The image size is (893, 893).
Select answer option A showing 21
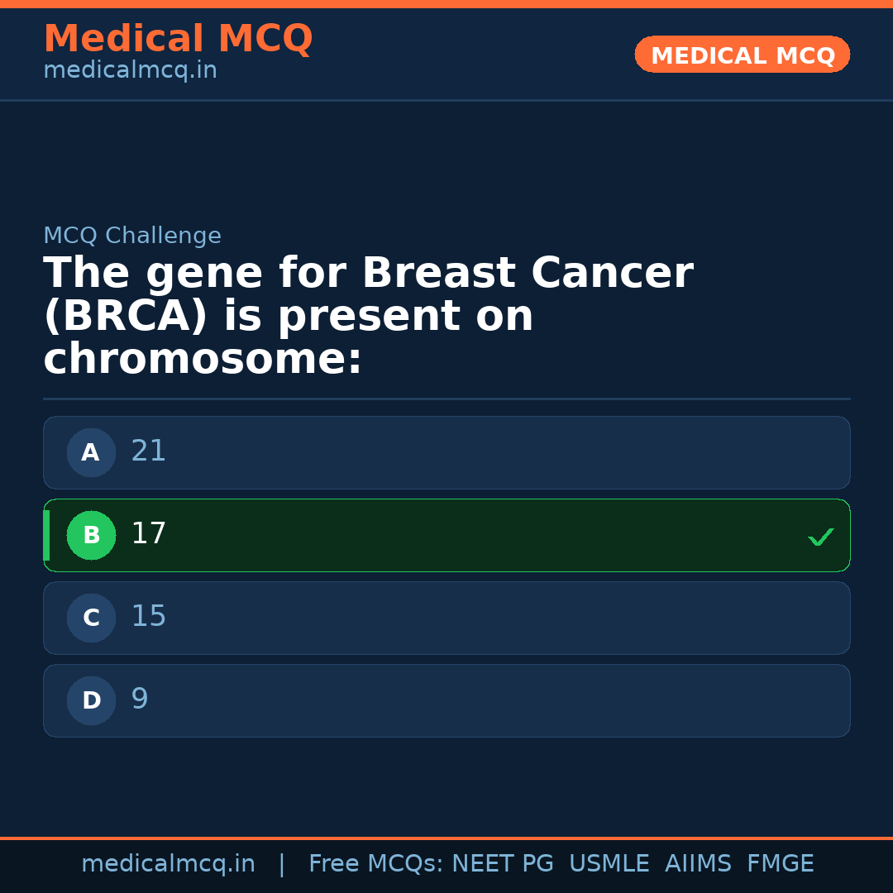446,452
